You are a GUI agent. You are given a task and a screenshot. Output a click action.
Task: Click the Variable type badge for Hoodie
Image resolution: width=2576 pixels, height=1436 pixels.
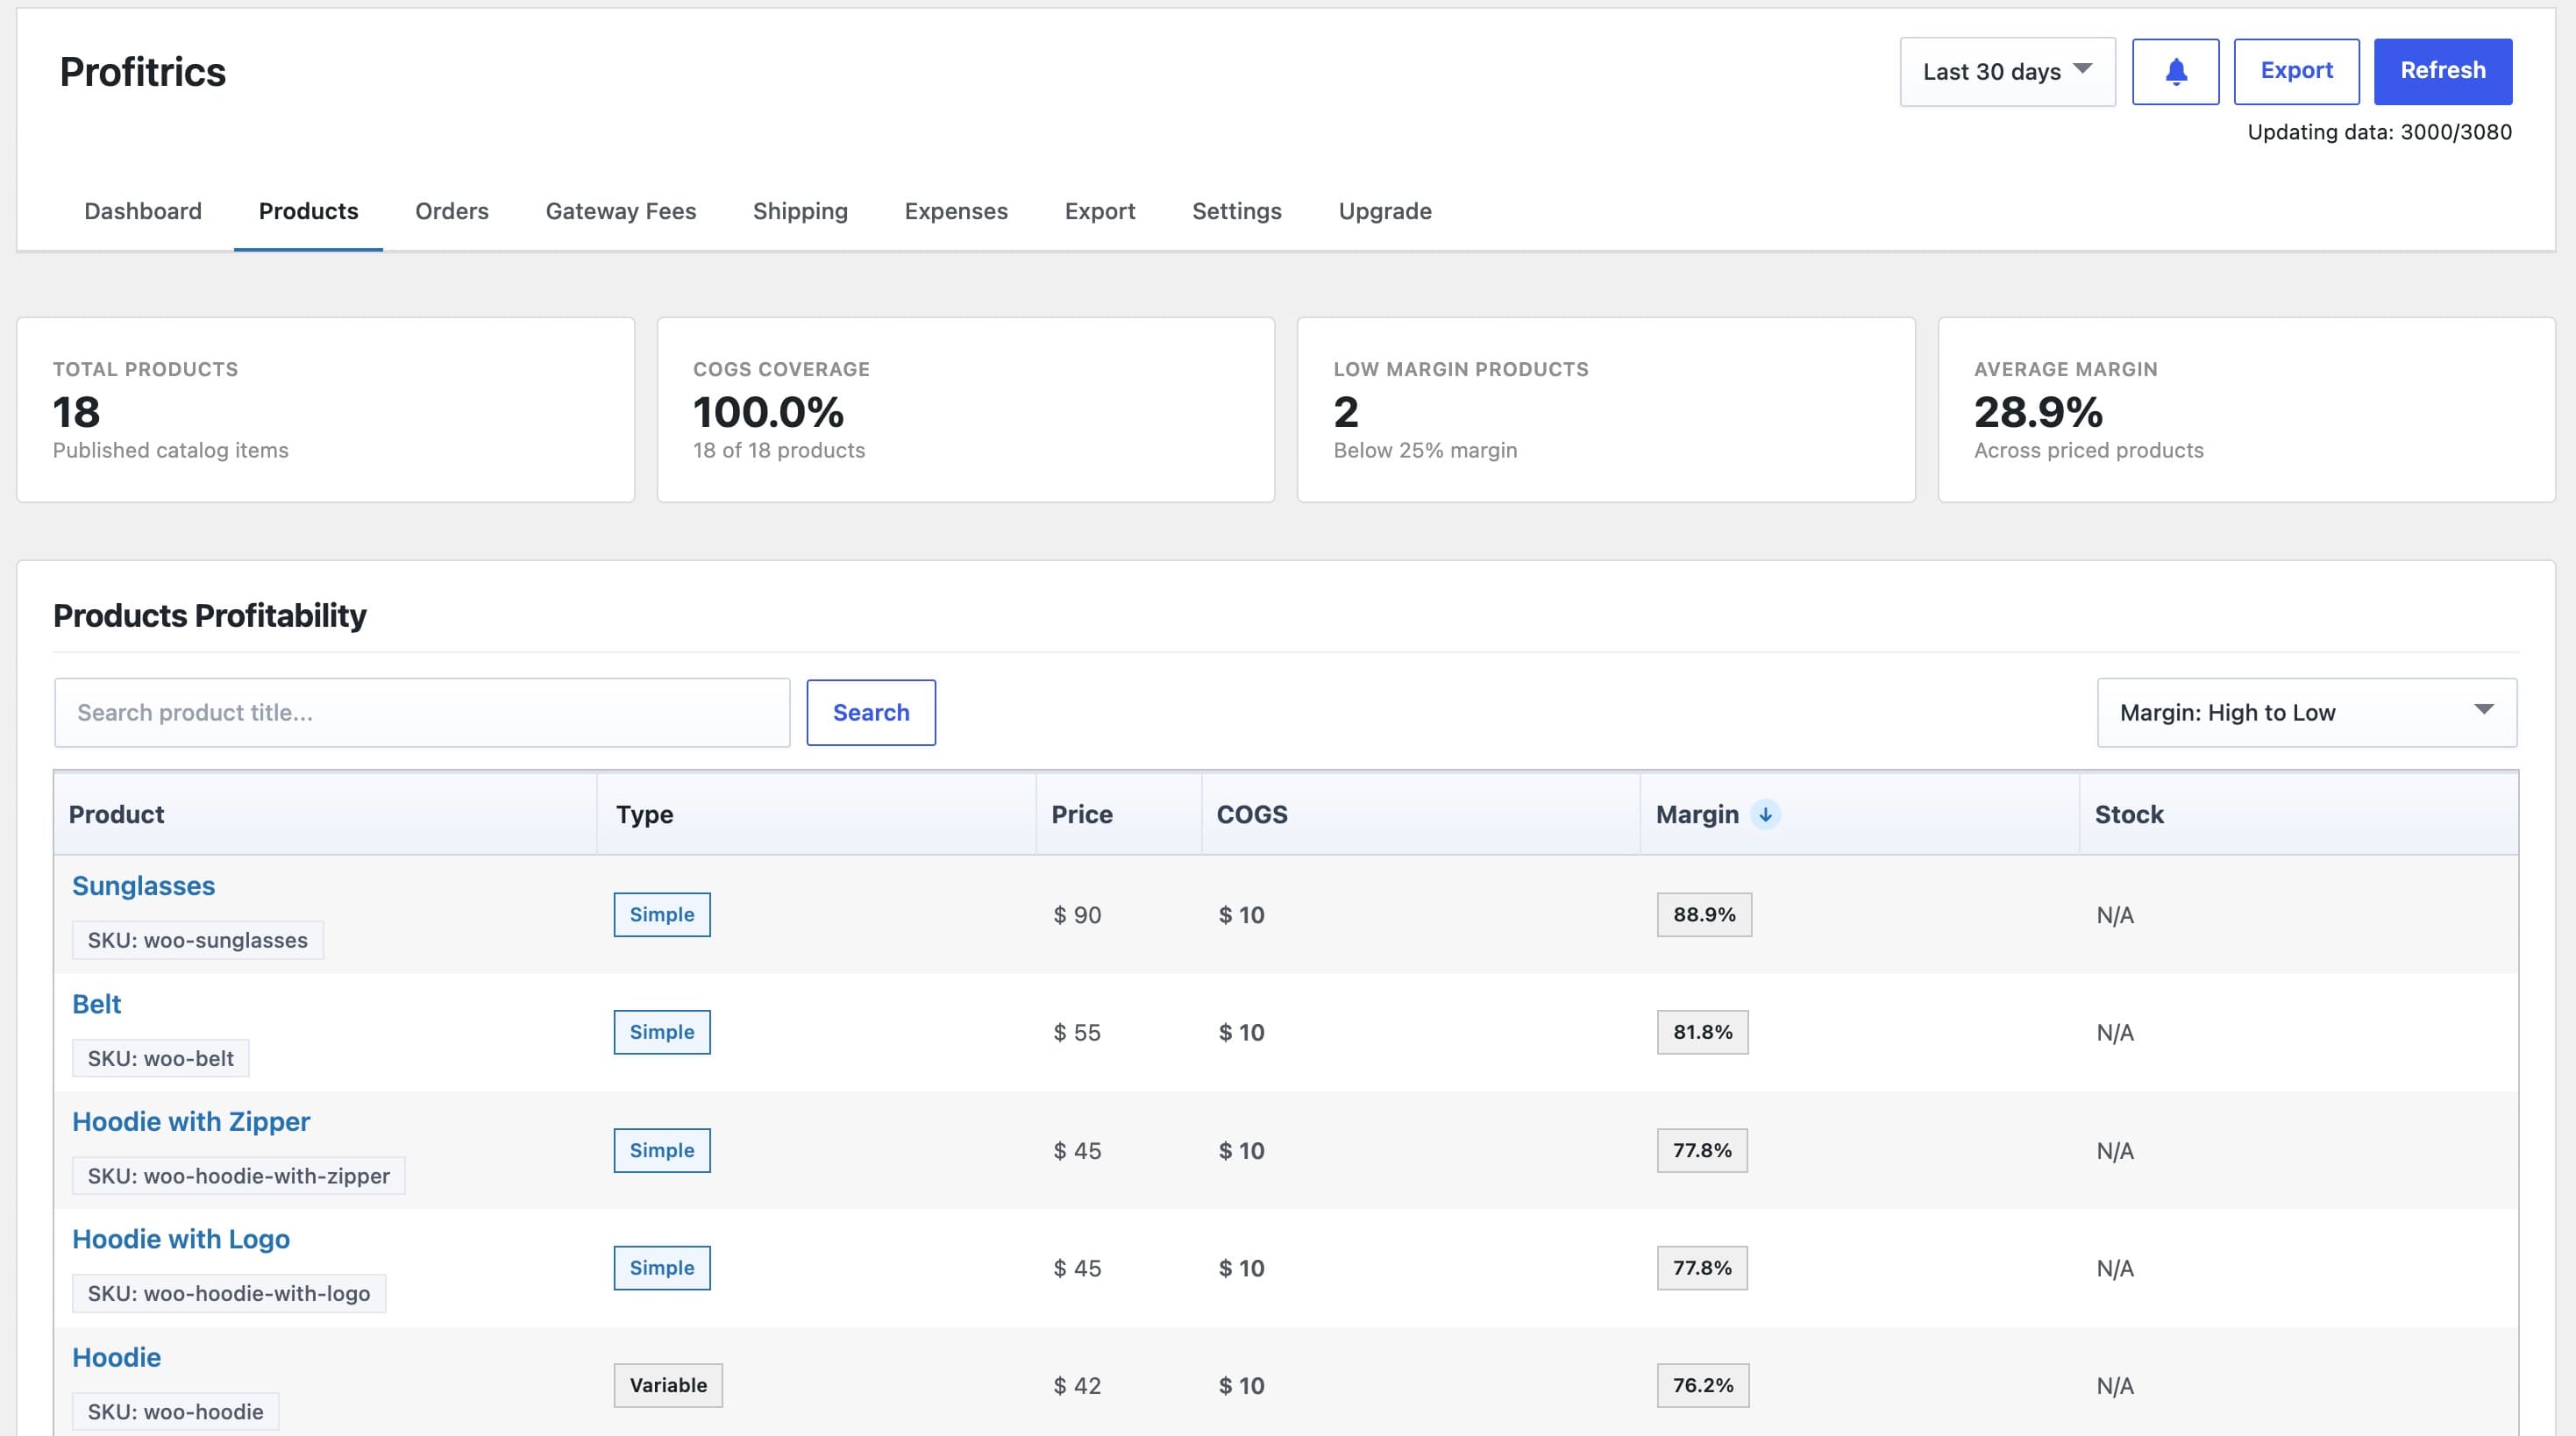coord(668,1385)
